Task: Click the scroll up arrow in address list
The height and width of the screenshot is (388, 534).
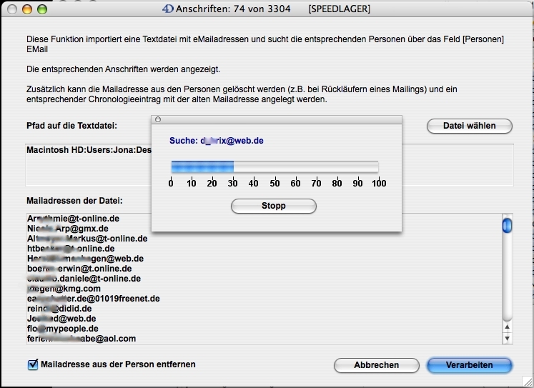Action: [x=507, y=326]
